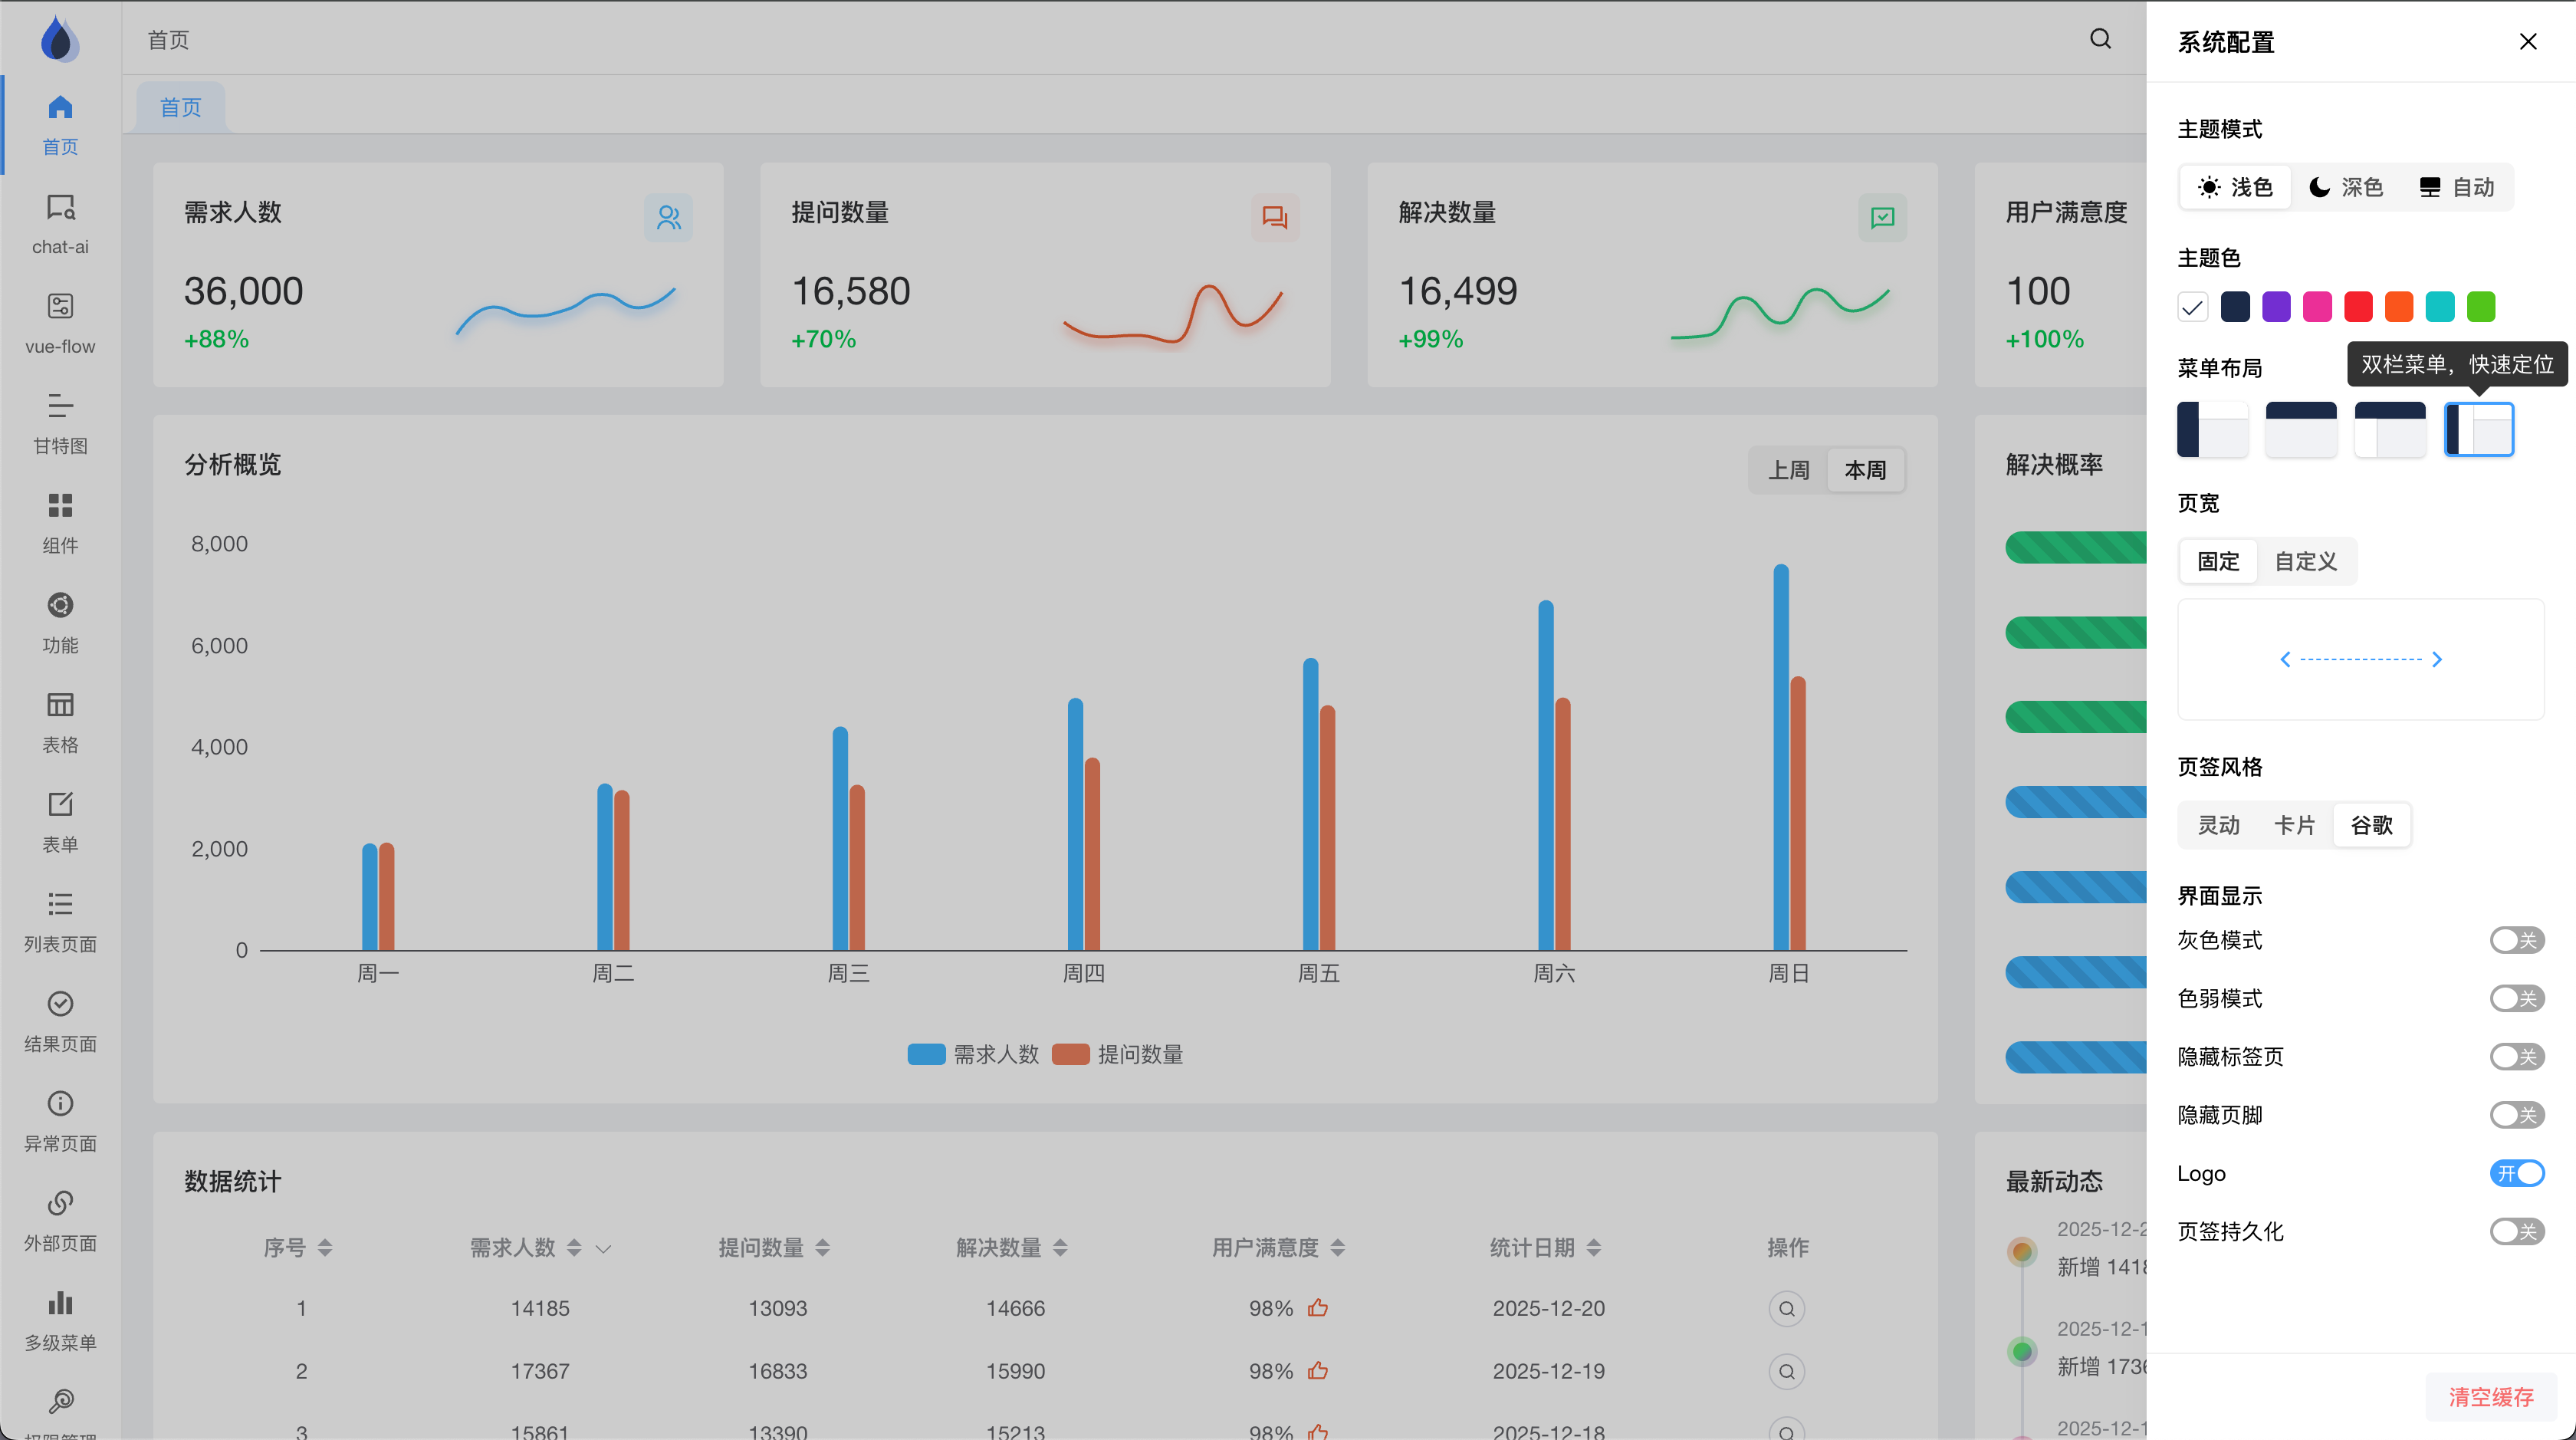Expand the 需求人数 column filter chevron
Image resolution: width=2576 pixels, height=1440 pixels.
(x=603, y=1249)
